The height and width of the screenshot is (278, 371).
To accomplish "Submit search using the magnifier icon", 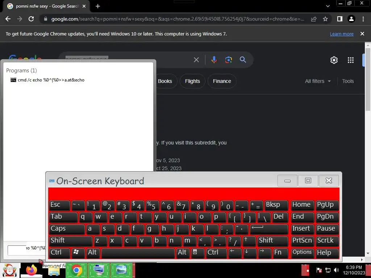I will 243,60.
